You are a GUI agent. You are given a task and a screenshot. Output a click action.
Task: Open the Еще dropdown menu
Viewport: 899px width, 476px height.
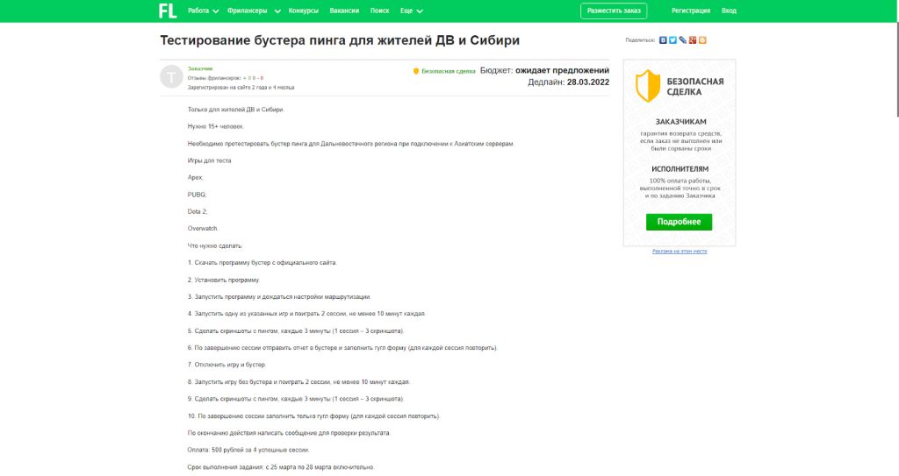point(411,11)
